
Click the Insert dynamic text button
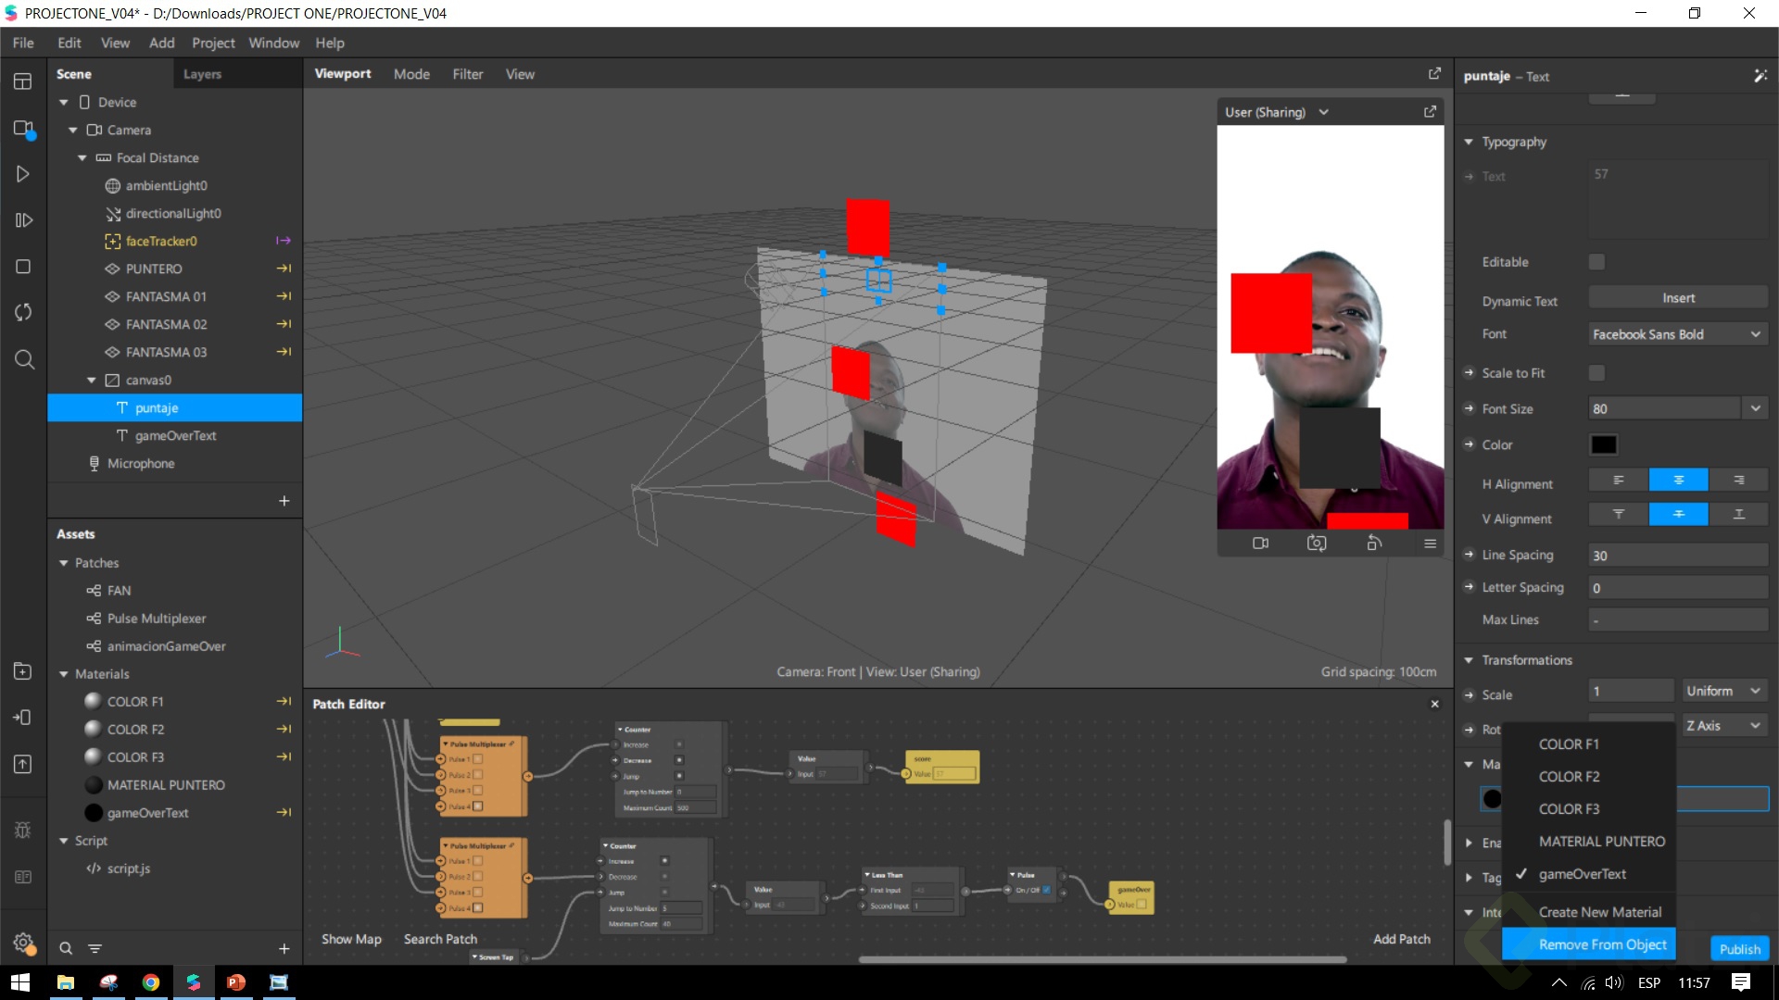1677,298
